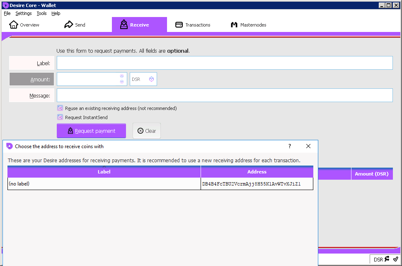Focus the Message input field
The height and width of the screenshot is (266, 402).
(225, 95)
